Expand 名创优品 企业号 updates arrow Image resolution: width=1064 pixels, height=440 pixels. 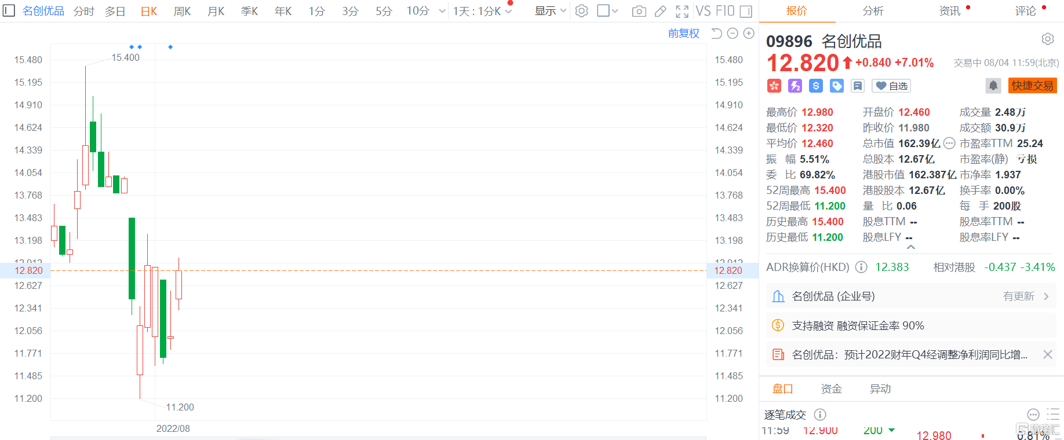(1046, 296)
